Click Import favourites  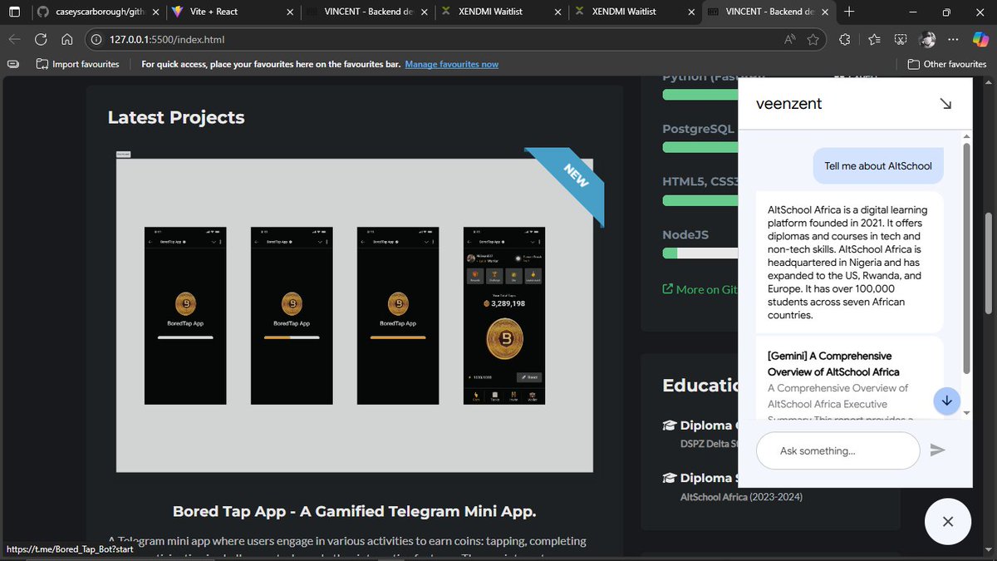[77, 64]
